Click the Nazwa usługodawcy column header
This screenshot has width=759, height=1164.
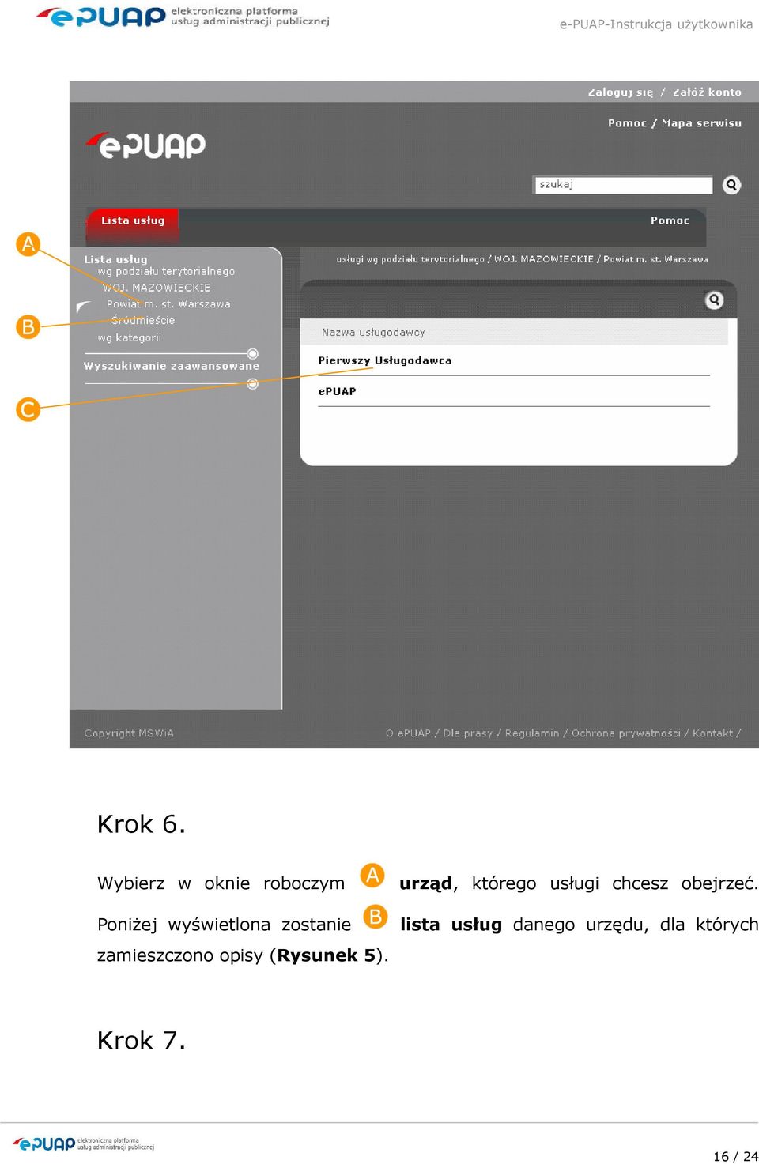(373, 333)
